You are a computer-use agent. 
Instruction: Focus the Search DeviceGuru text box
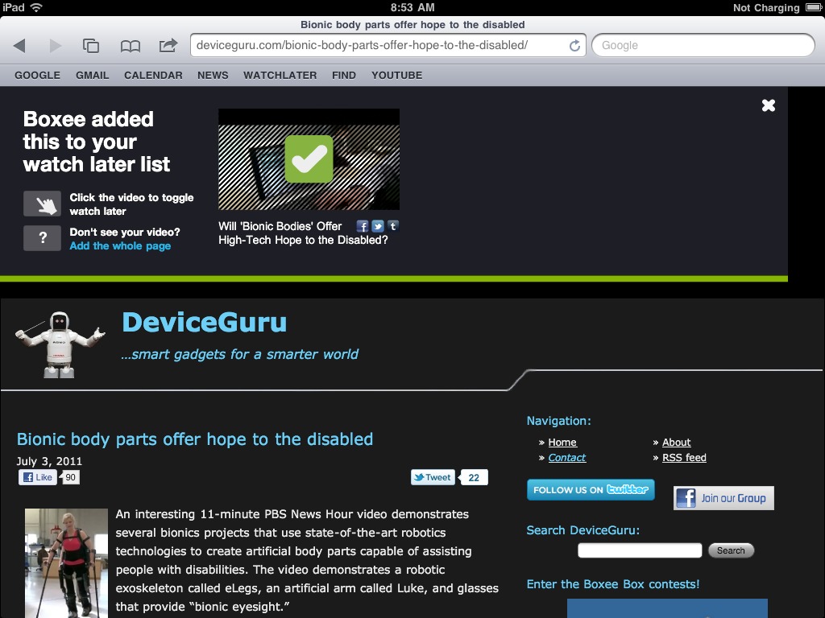click(640, 550)
